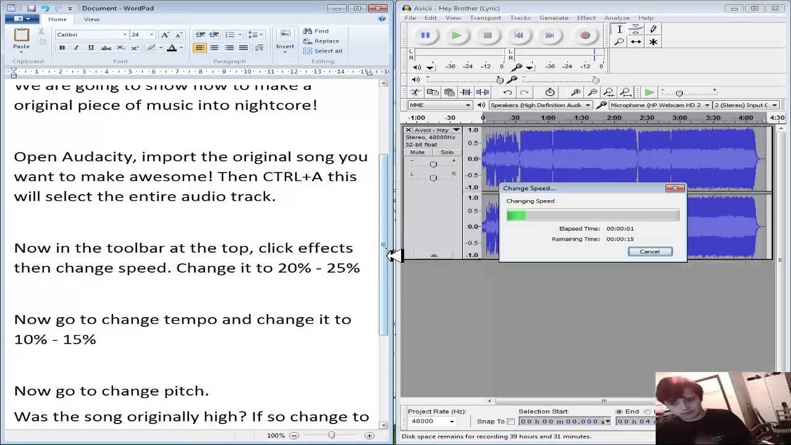Mute the Avicii - Hey track

point(417,152)
